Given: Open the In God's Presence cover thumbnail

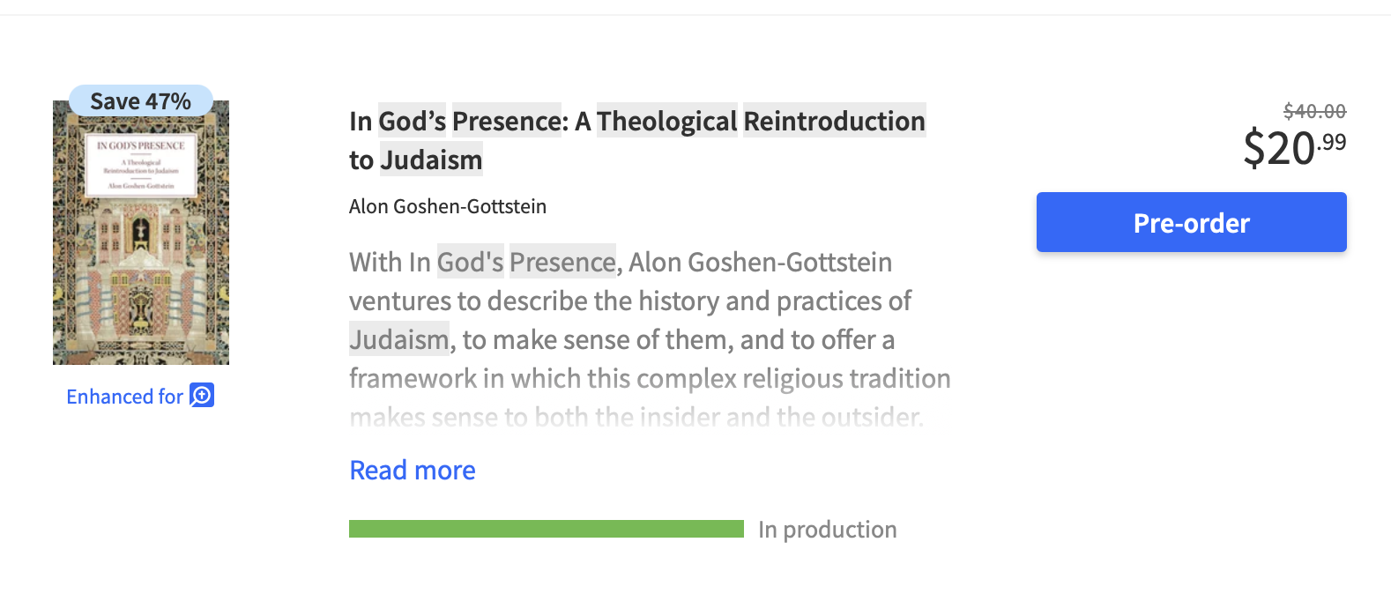Looking at the screenshot, I should coord(141,264).
